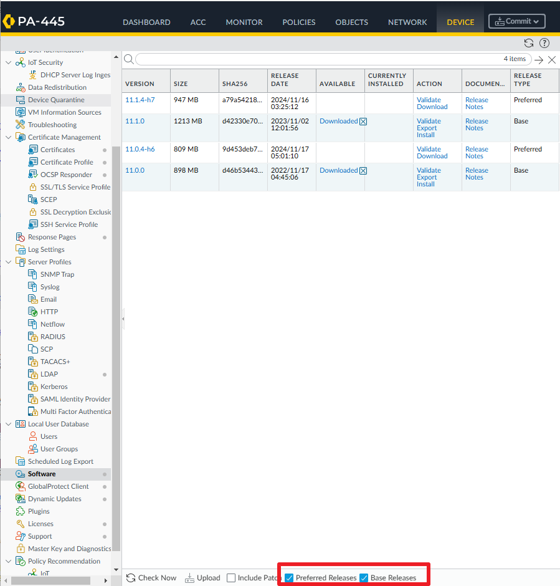
Task: Remove downloaded 11.0.0 image via X icon
Action: coord(363,171)
